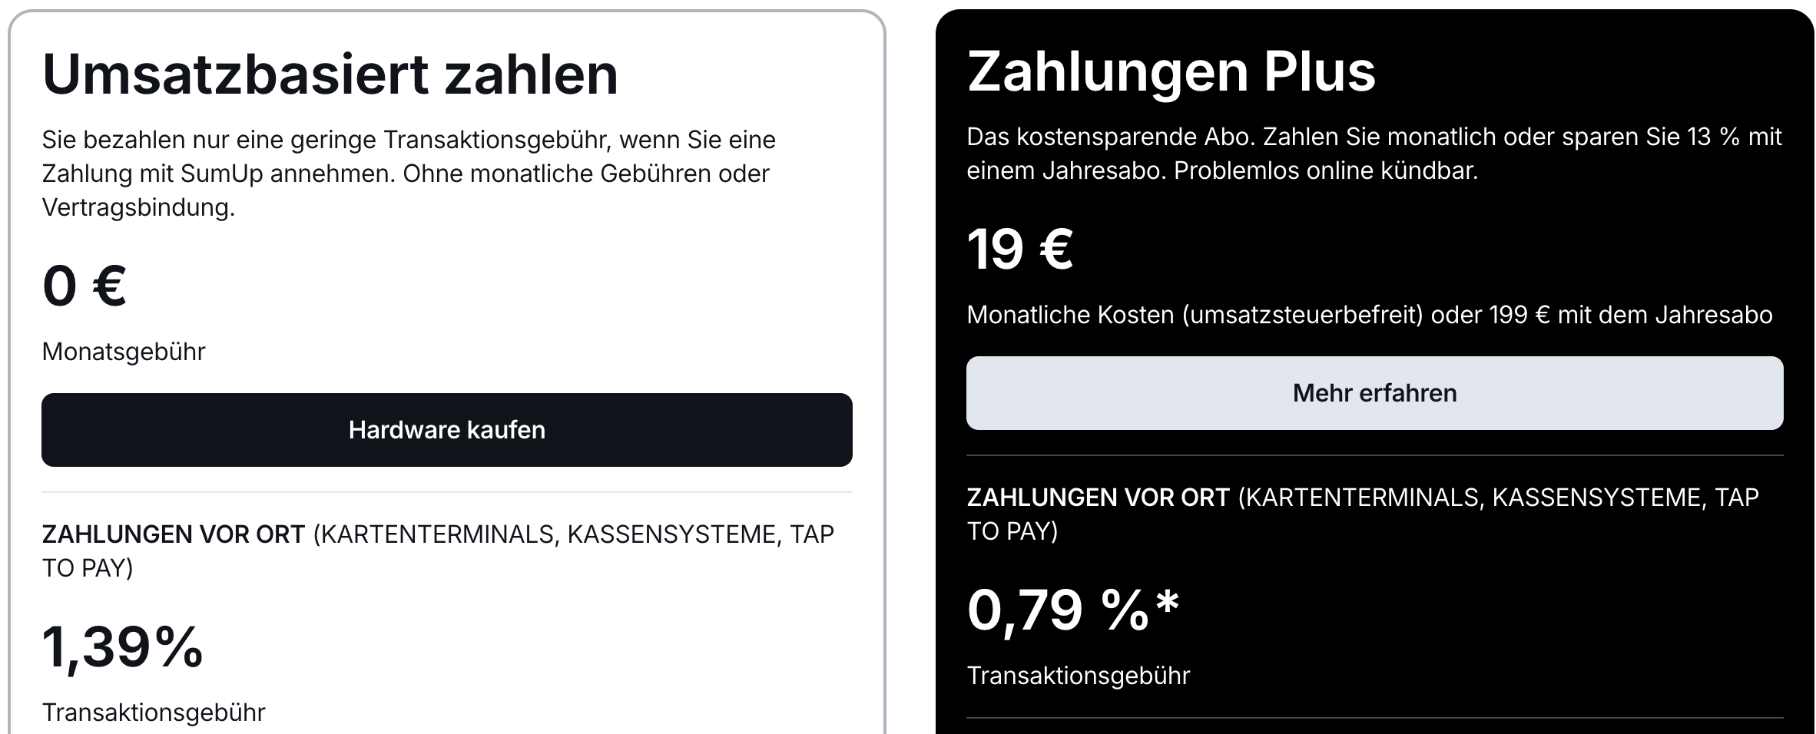Click the asterisk after 0,79 %

coord(1168,601)
